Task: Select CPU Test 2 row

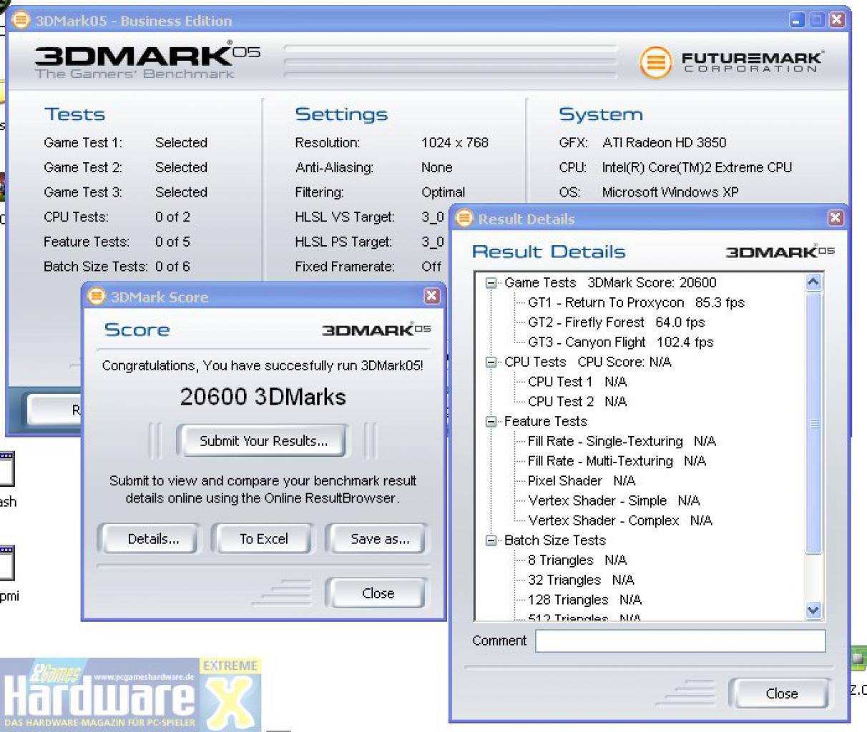Action: [577, 402]
